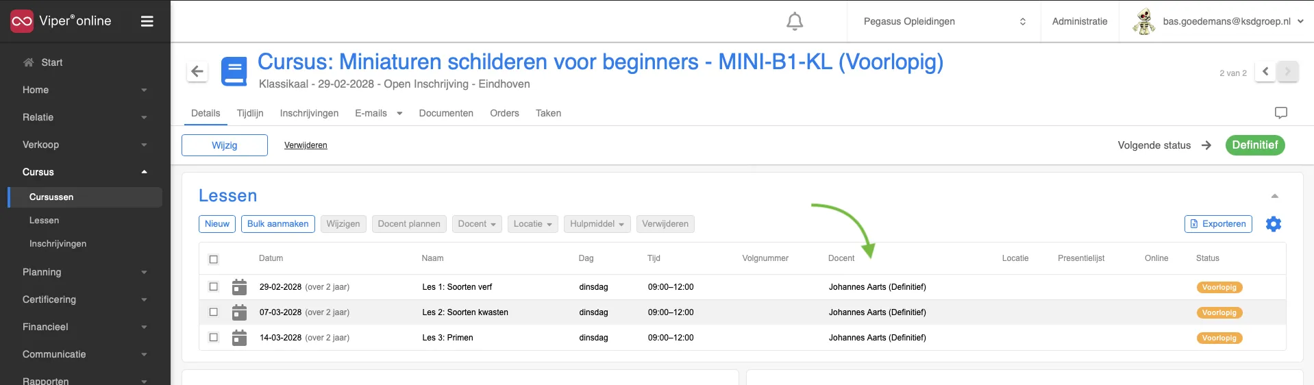Screen dimensions: 1314x385
Task: Switch to the Orders tab
Action: [x=504, y=113]
